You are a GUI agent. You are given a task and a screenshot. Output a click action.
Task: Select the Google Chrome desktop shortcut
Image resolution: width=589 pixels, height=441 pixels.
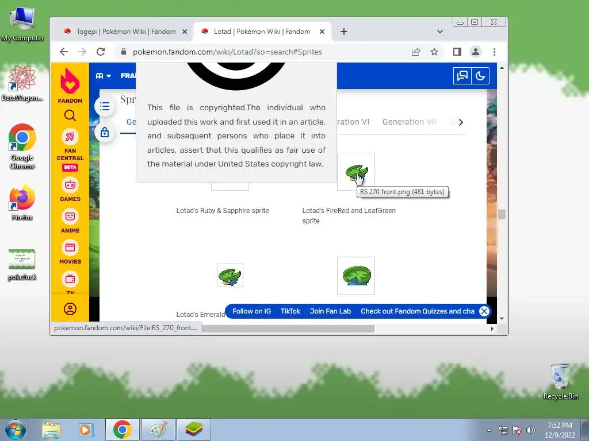(22, 146)
